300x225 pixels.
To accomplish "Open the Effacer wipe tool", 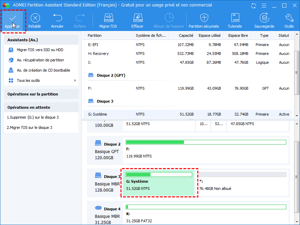I will click(138, 21).
